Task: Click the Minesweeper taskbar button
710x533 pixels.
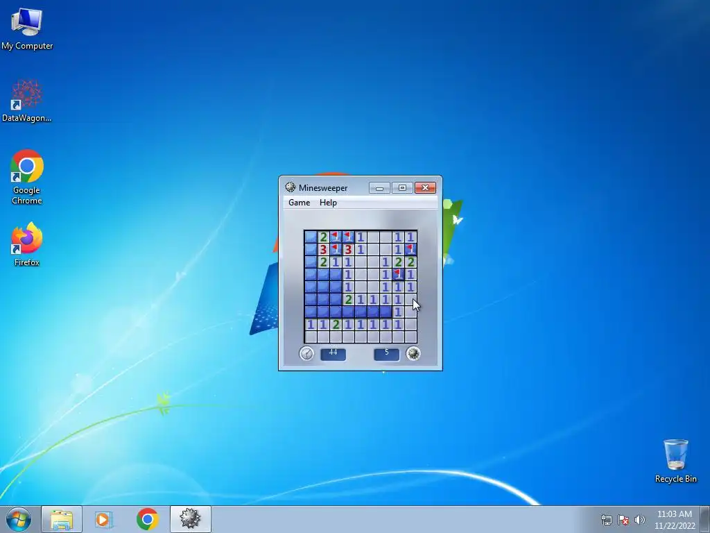Action: pos(190,519)
